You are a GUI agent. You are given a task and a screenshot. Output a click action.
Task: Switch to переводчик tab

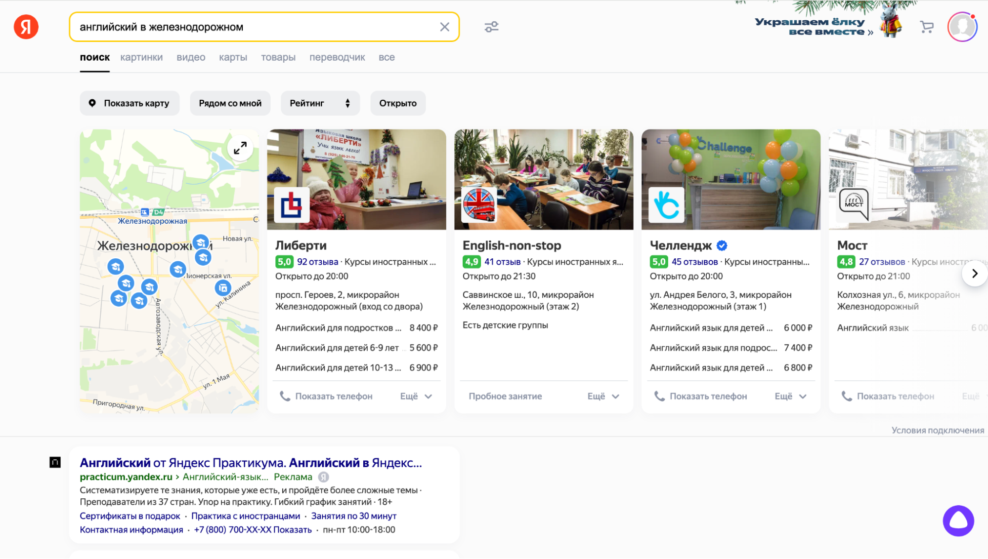click(337, 57)
